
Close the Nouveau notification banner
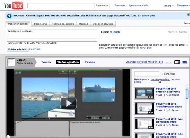189,15
